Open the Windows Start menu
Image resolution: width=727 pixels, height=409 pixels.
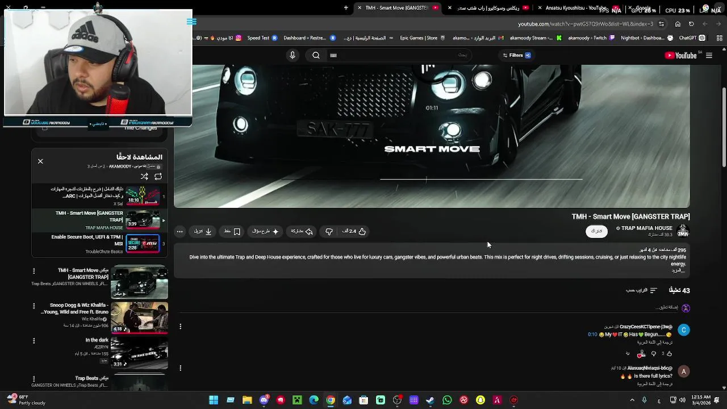(x=214, y=400)
